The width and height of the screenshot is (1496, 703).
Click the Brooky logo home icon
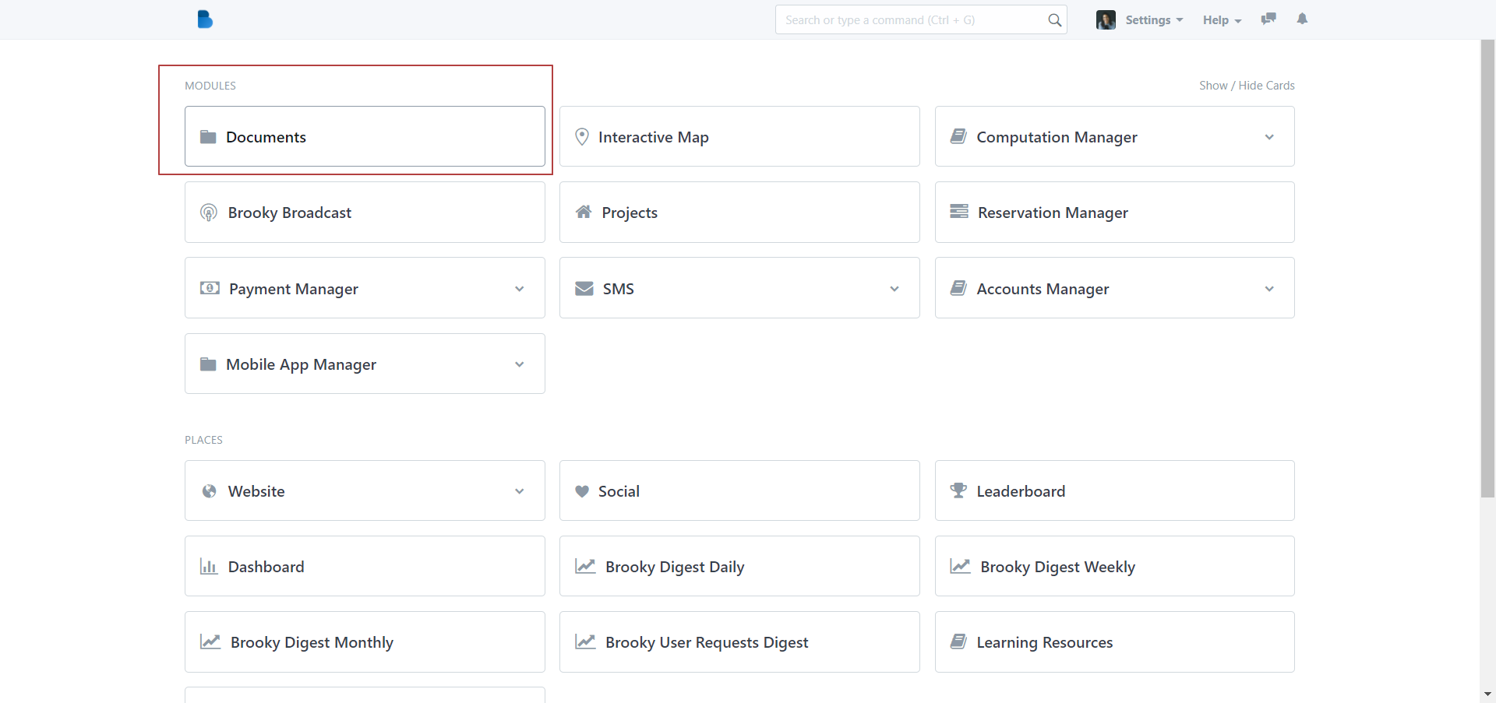[205, 19]
